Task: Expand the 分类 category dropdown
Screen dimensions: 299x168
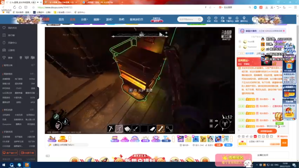Action: coord(84,19)
